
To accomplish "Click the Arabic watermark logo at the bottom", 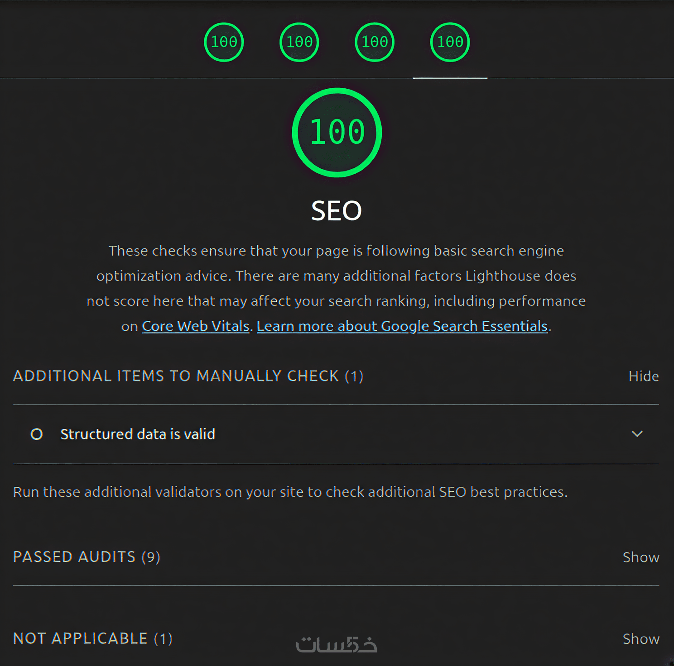I will tap(337, 645).
